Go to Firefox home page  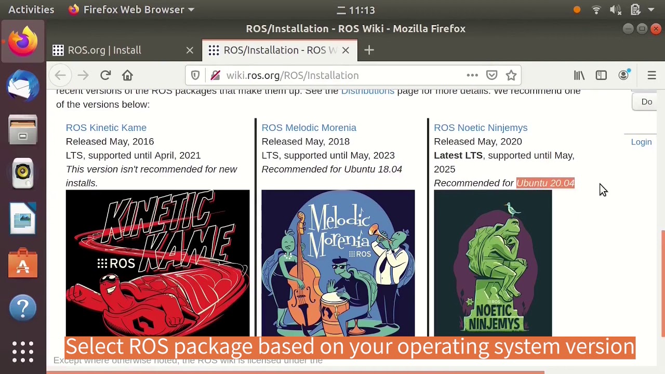click(127, 75)
